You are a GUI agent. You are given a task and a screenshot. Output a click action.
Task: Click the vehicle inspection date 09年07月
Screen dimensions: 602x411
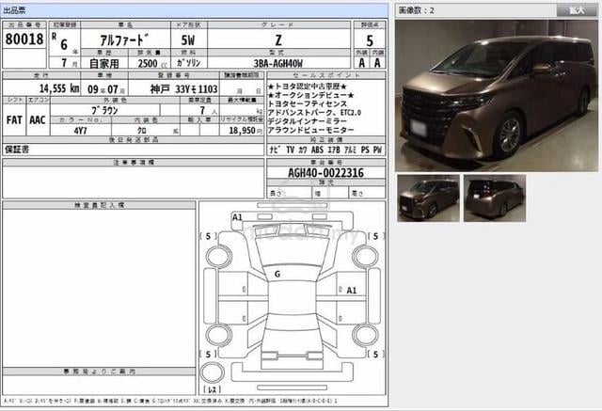point(106,89)
